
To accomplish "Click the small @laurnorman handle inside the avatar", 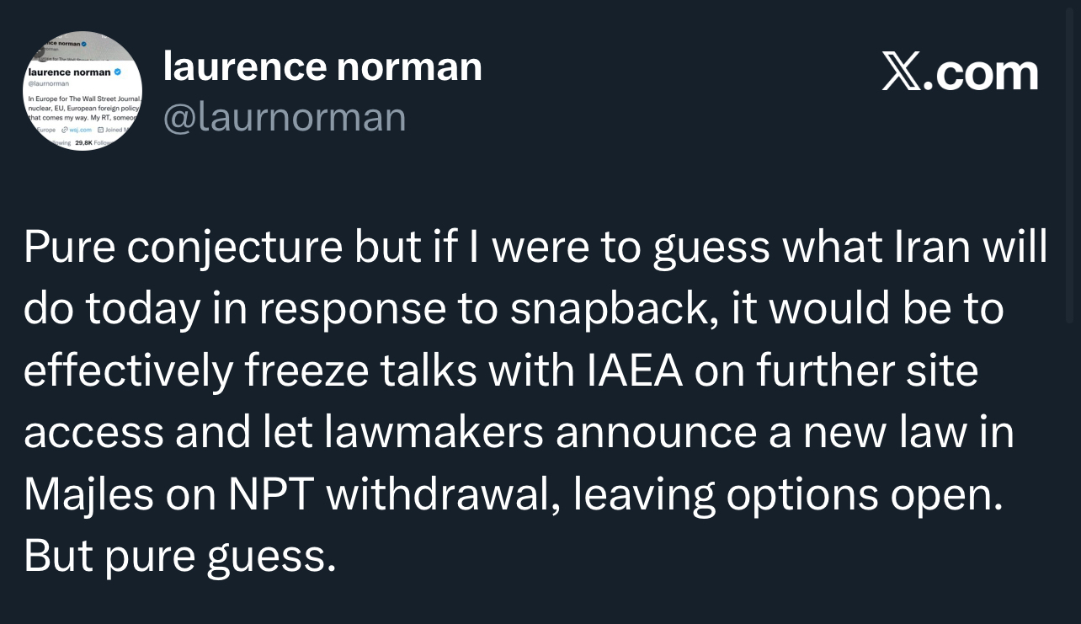I will pyautogui.click(x=47, y=84).
